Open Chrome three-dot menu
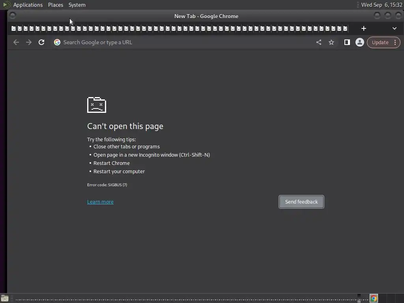The height and width of the screenshot is (303, 404). [395, 42]
